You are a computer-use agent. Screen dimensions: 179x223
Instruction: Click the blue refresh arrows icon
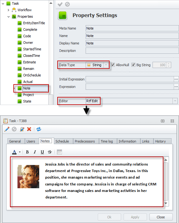click(39, 129)
